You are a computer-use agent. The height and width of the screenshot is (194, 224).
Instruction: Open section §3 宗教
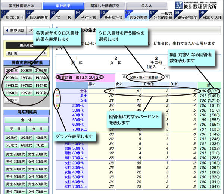pos(62,16)
